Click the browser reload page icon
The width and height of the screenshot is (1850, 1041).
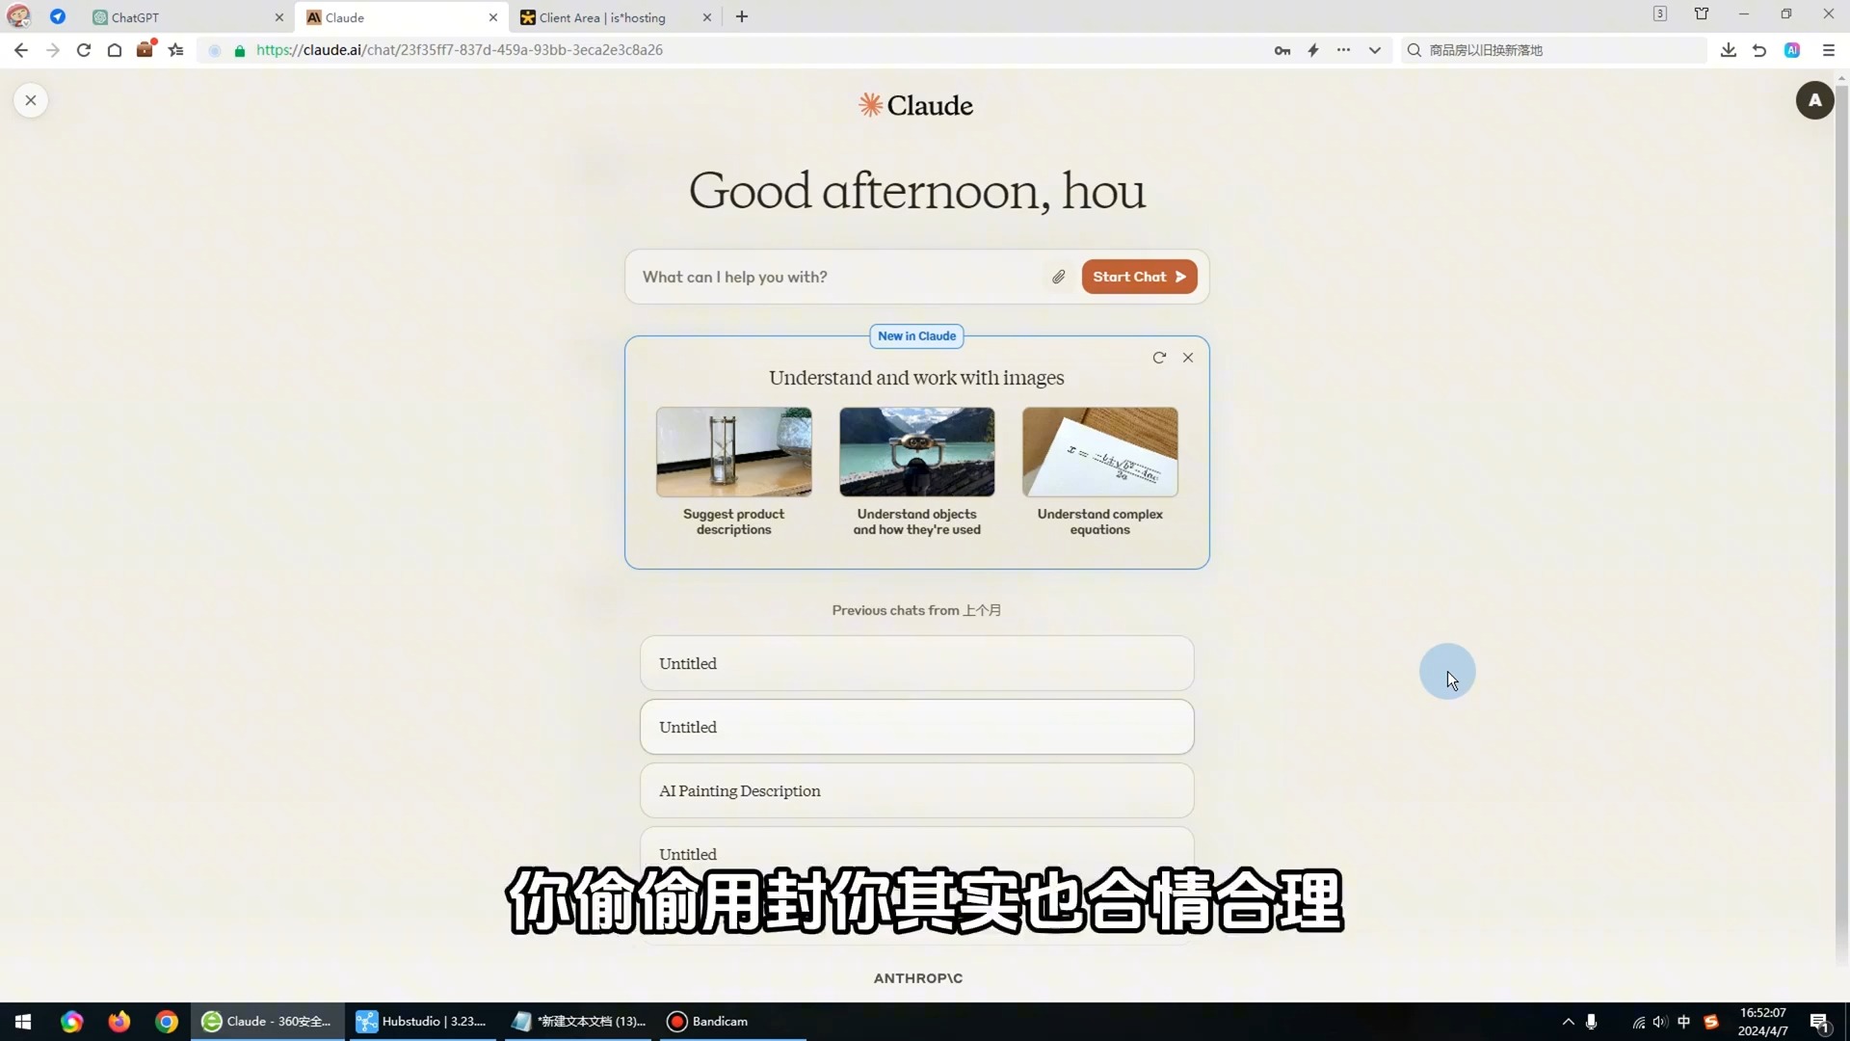(84, 50)
